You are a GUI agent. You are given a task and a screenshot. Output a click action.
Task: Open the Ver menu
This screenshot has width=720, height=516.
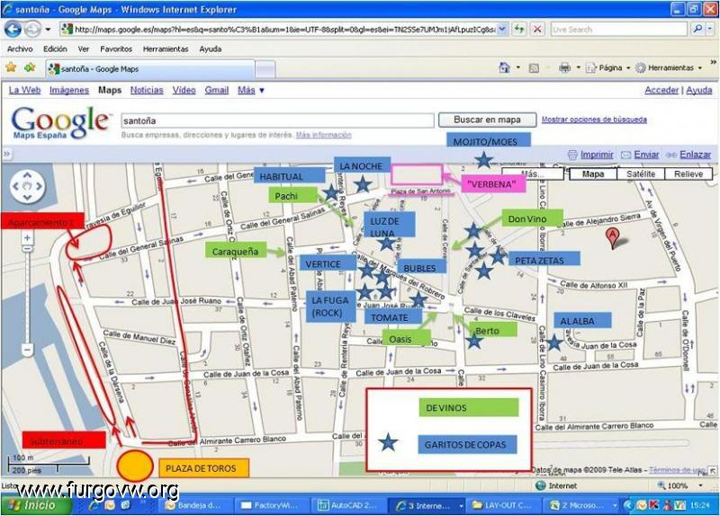(84, 49)
